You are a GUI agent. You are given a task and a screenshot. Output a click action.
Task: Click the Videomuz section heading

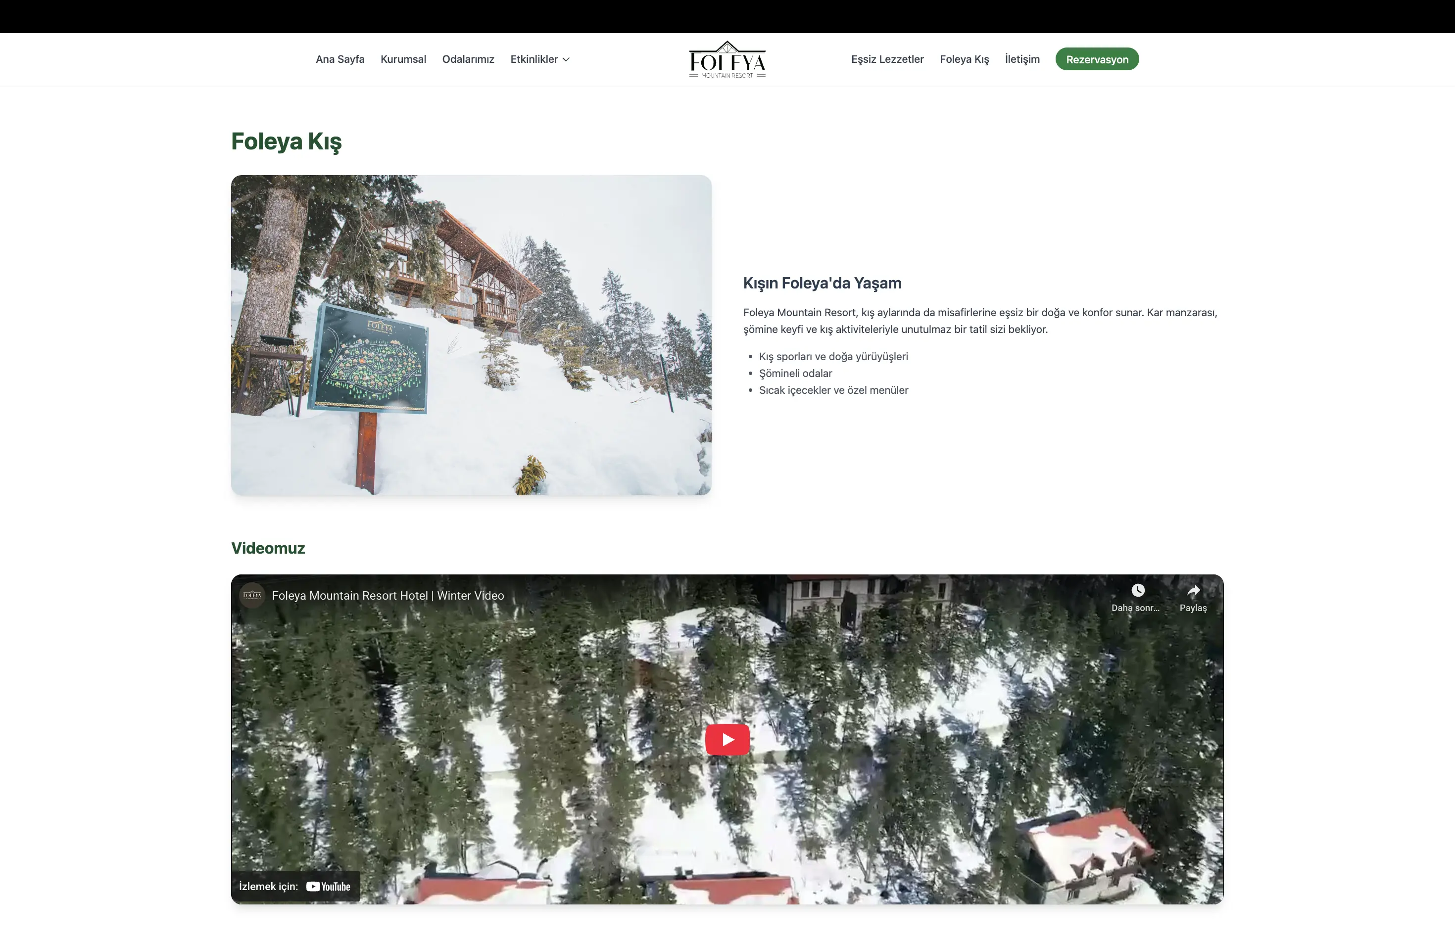pos(268,548)
